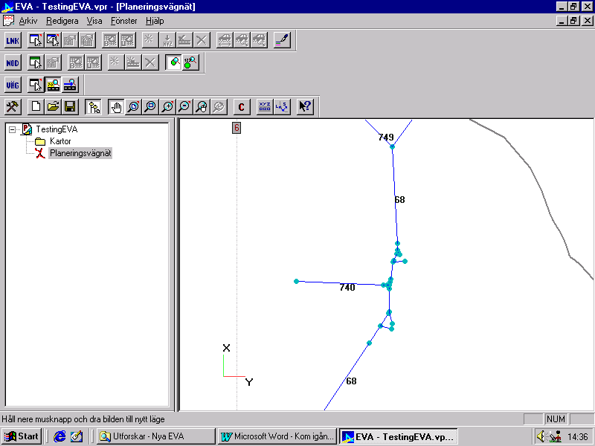Select node with window cursor tool in NOD row
Screen dimensions: 595x446
(x=36, y=62)
